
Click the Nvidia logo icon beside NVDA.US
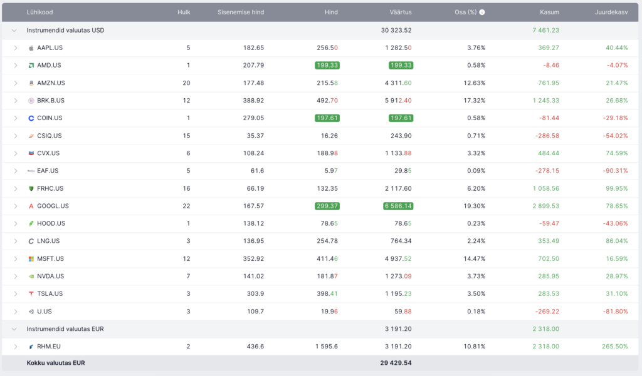pyautogui.click(x=31, y=276)
